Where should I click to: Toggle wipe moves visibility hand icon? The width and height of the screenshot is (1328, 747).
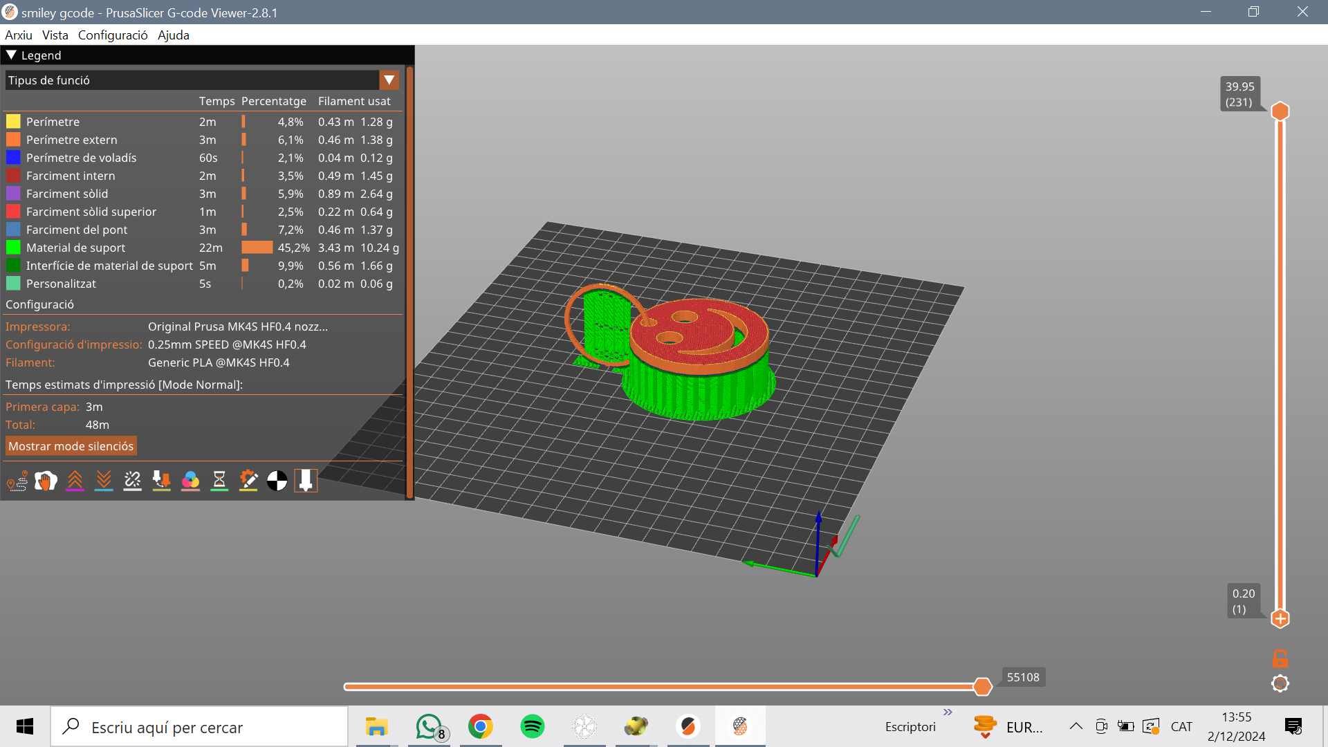coord(46,481)
